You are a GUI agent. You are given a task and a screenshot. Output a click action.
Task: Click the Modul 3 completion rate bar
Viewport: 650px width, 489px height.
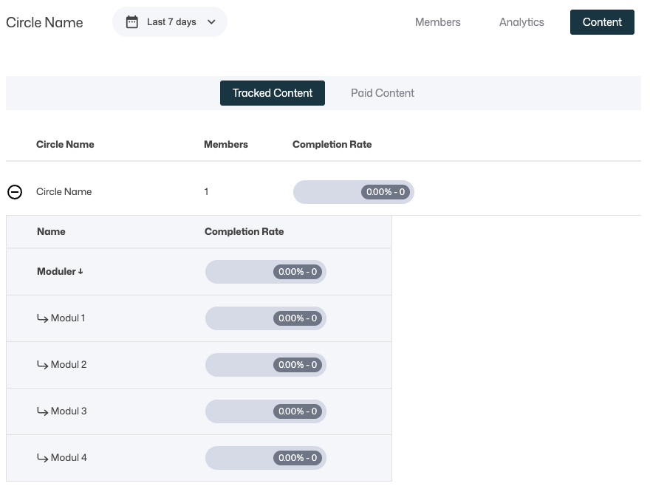[265, 411]
